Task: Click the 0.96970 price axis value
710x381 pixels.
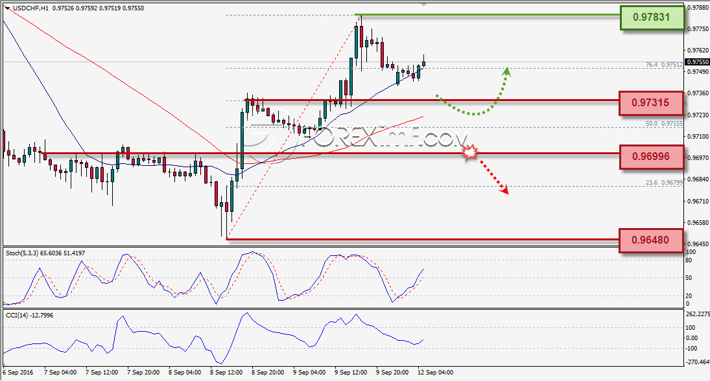Action: [698, 157]
